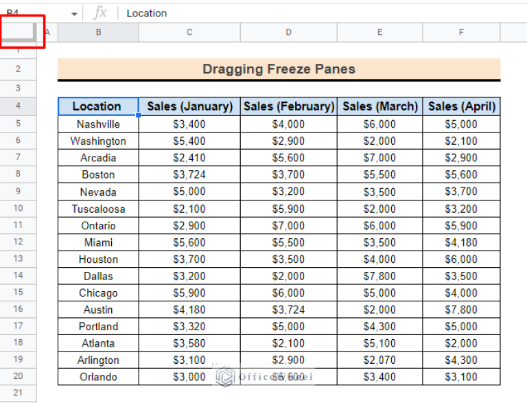
Task: Click Atlanta's March value $5,100
Action: click(x=379, y=343)
